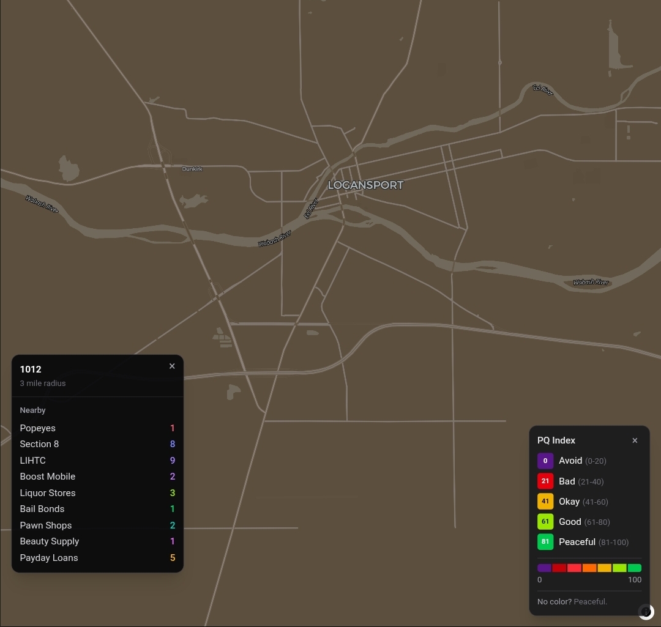Click the lime Good 61 badge
The image size is (661, 627).
click(x=545, y=522)
